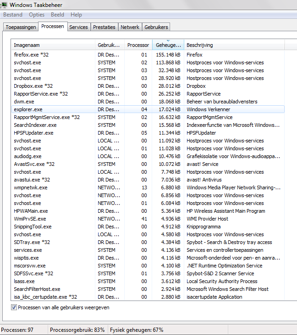Click 'Processorgebruik: 83%' status entry
This screenshot has height=335, width=297.
pos(77,330)
